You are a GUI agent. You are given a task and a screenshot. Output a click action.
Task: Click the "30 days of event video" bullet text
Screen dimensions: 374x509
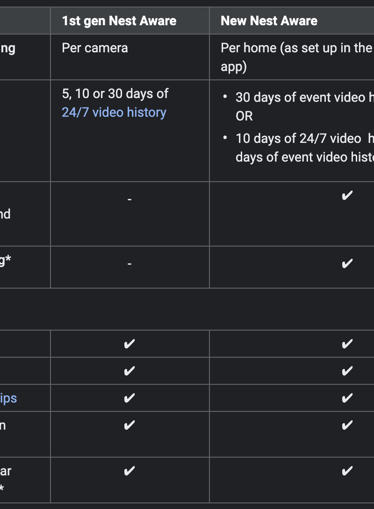300,97
